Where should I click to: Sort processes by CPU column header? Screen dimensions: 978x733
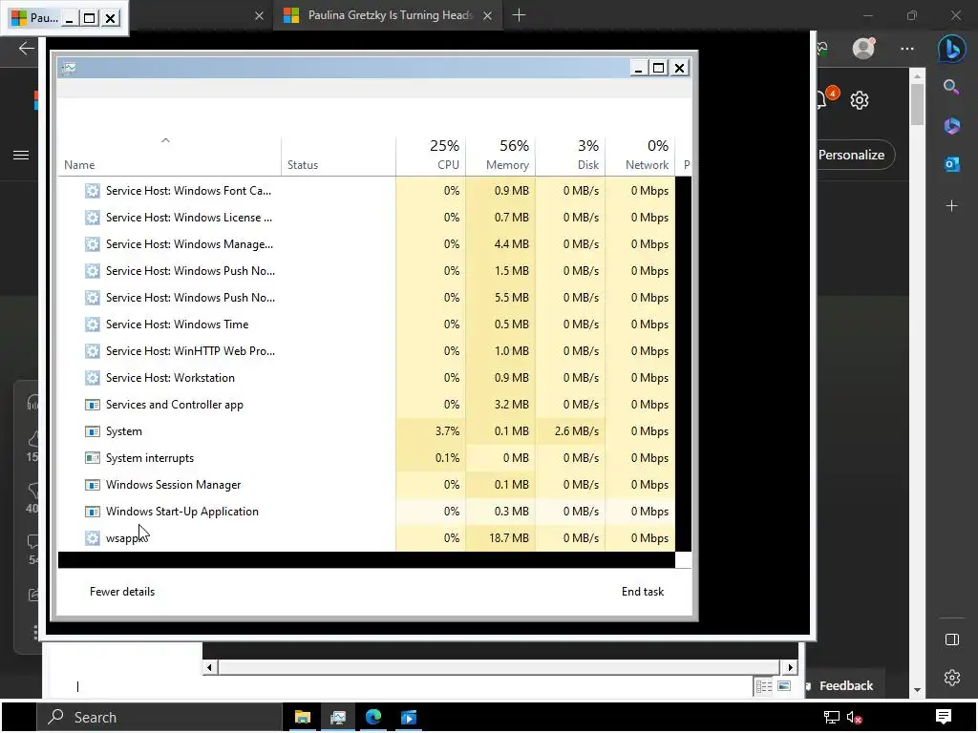[431, 156]
